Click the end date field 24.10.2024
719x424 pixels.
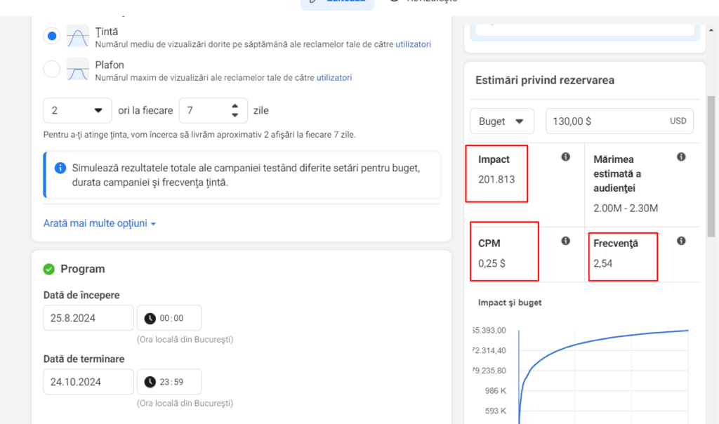tap(88, 382)
